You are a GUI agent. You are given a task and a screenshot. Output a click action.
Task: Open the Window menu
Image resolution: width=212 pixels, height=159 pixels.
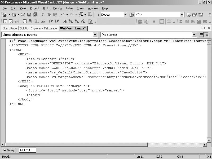[x=93, y=8]
